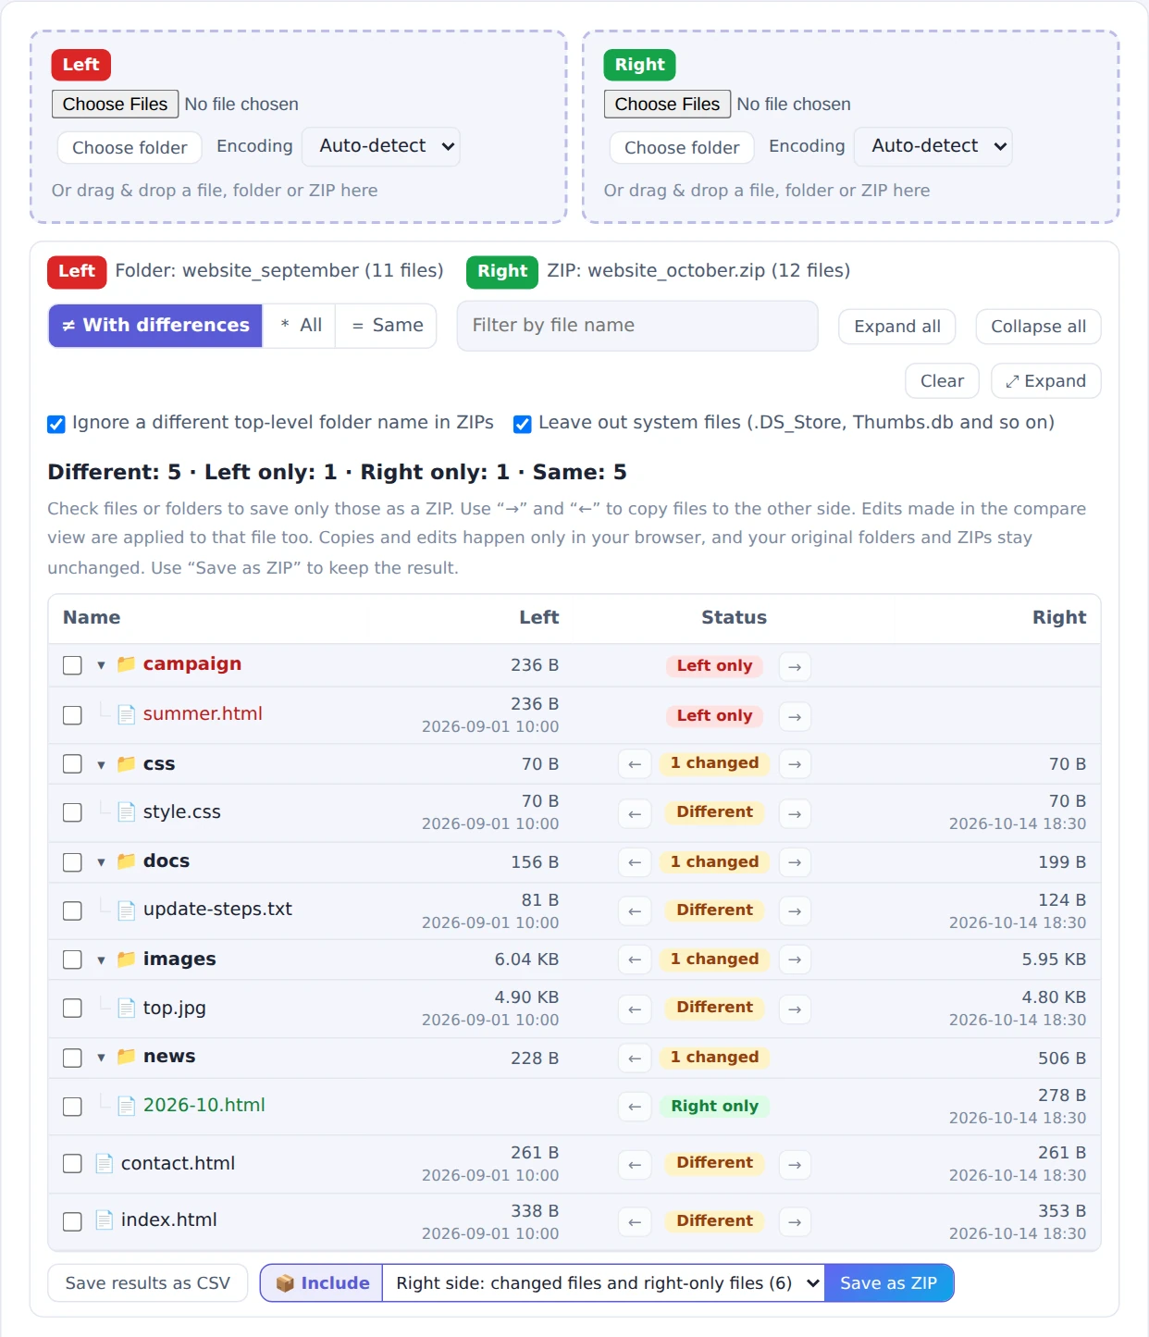Image resolution: width=1149 pixels, height=1337 pixels.
Task: Collapse the css folder triangle
Action: [101, 764]
